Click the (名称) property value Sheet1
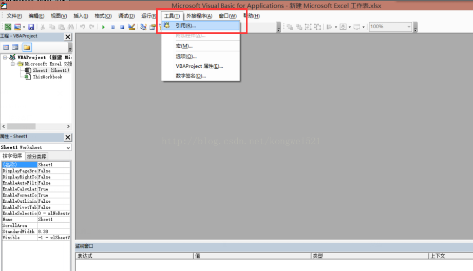The height and width of the screenshot is (271, 473). (x=54, y=165)
